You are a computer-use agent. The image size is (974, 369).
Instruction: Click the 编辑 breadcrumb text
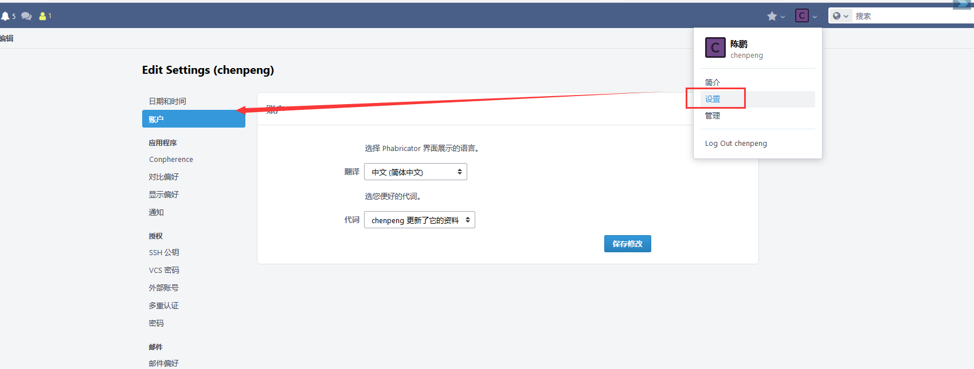coord(7,38)
